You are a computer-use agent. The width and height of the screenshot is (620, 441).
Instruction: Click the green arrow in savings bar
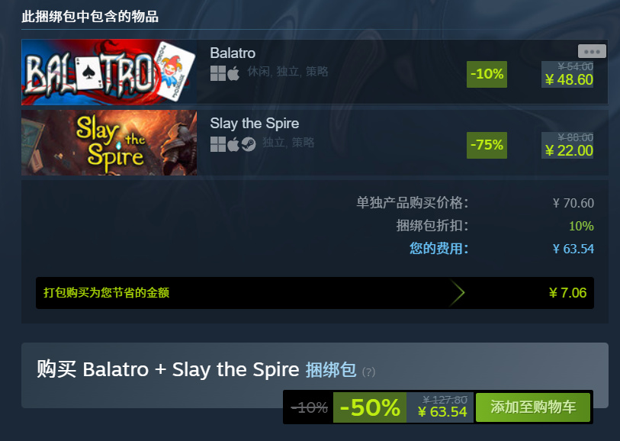[457, 293]
